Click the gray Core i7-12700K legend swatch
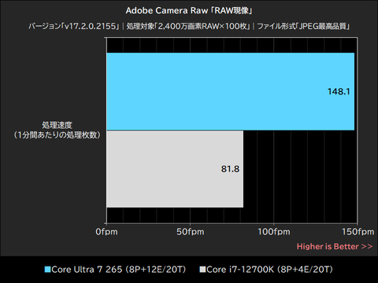The height and width of the screenshot is (283, 378). pos(202,270)
